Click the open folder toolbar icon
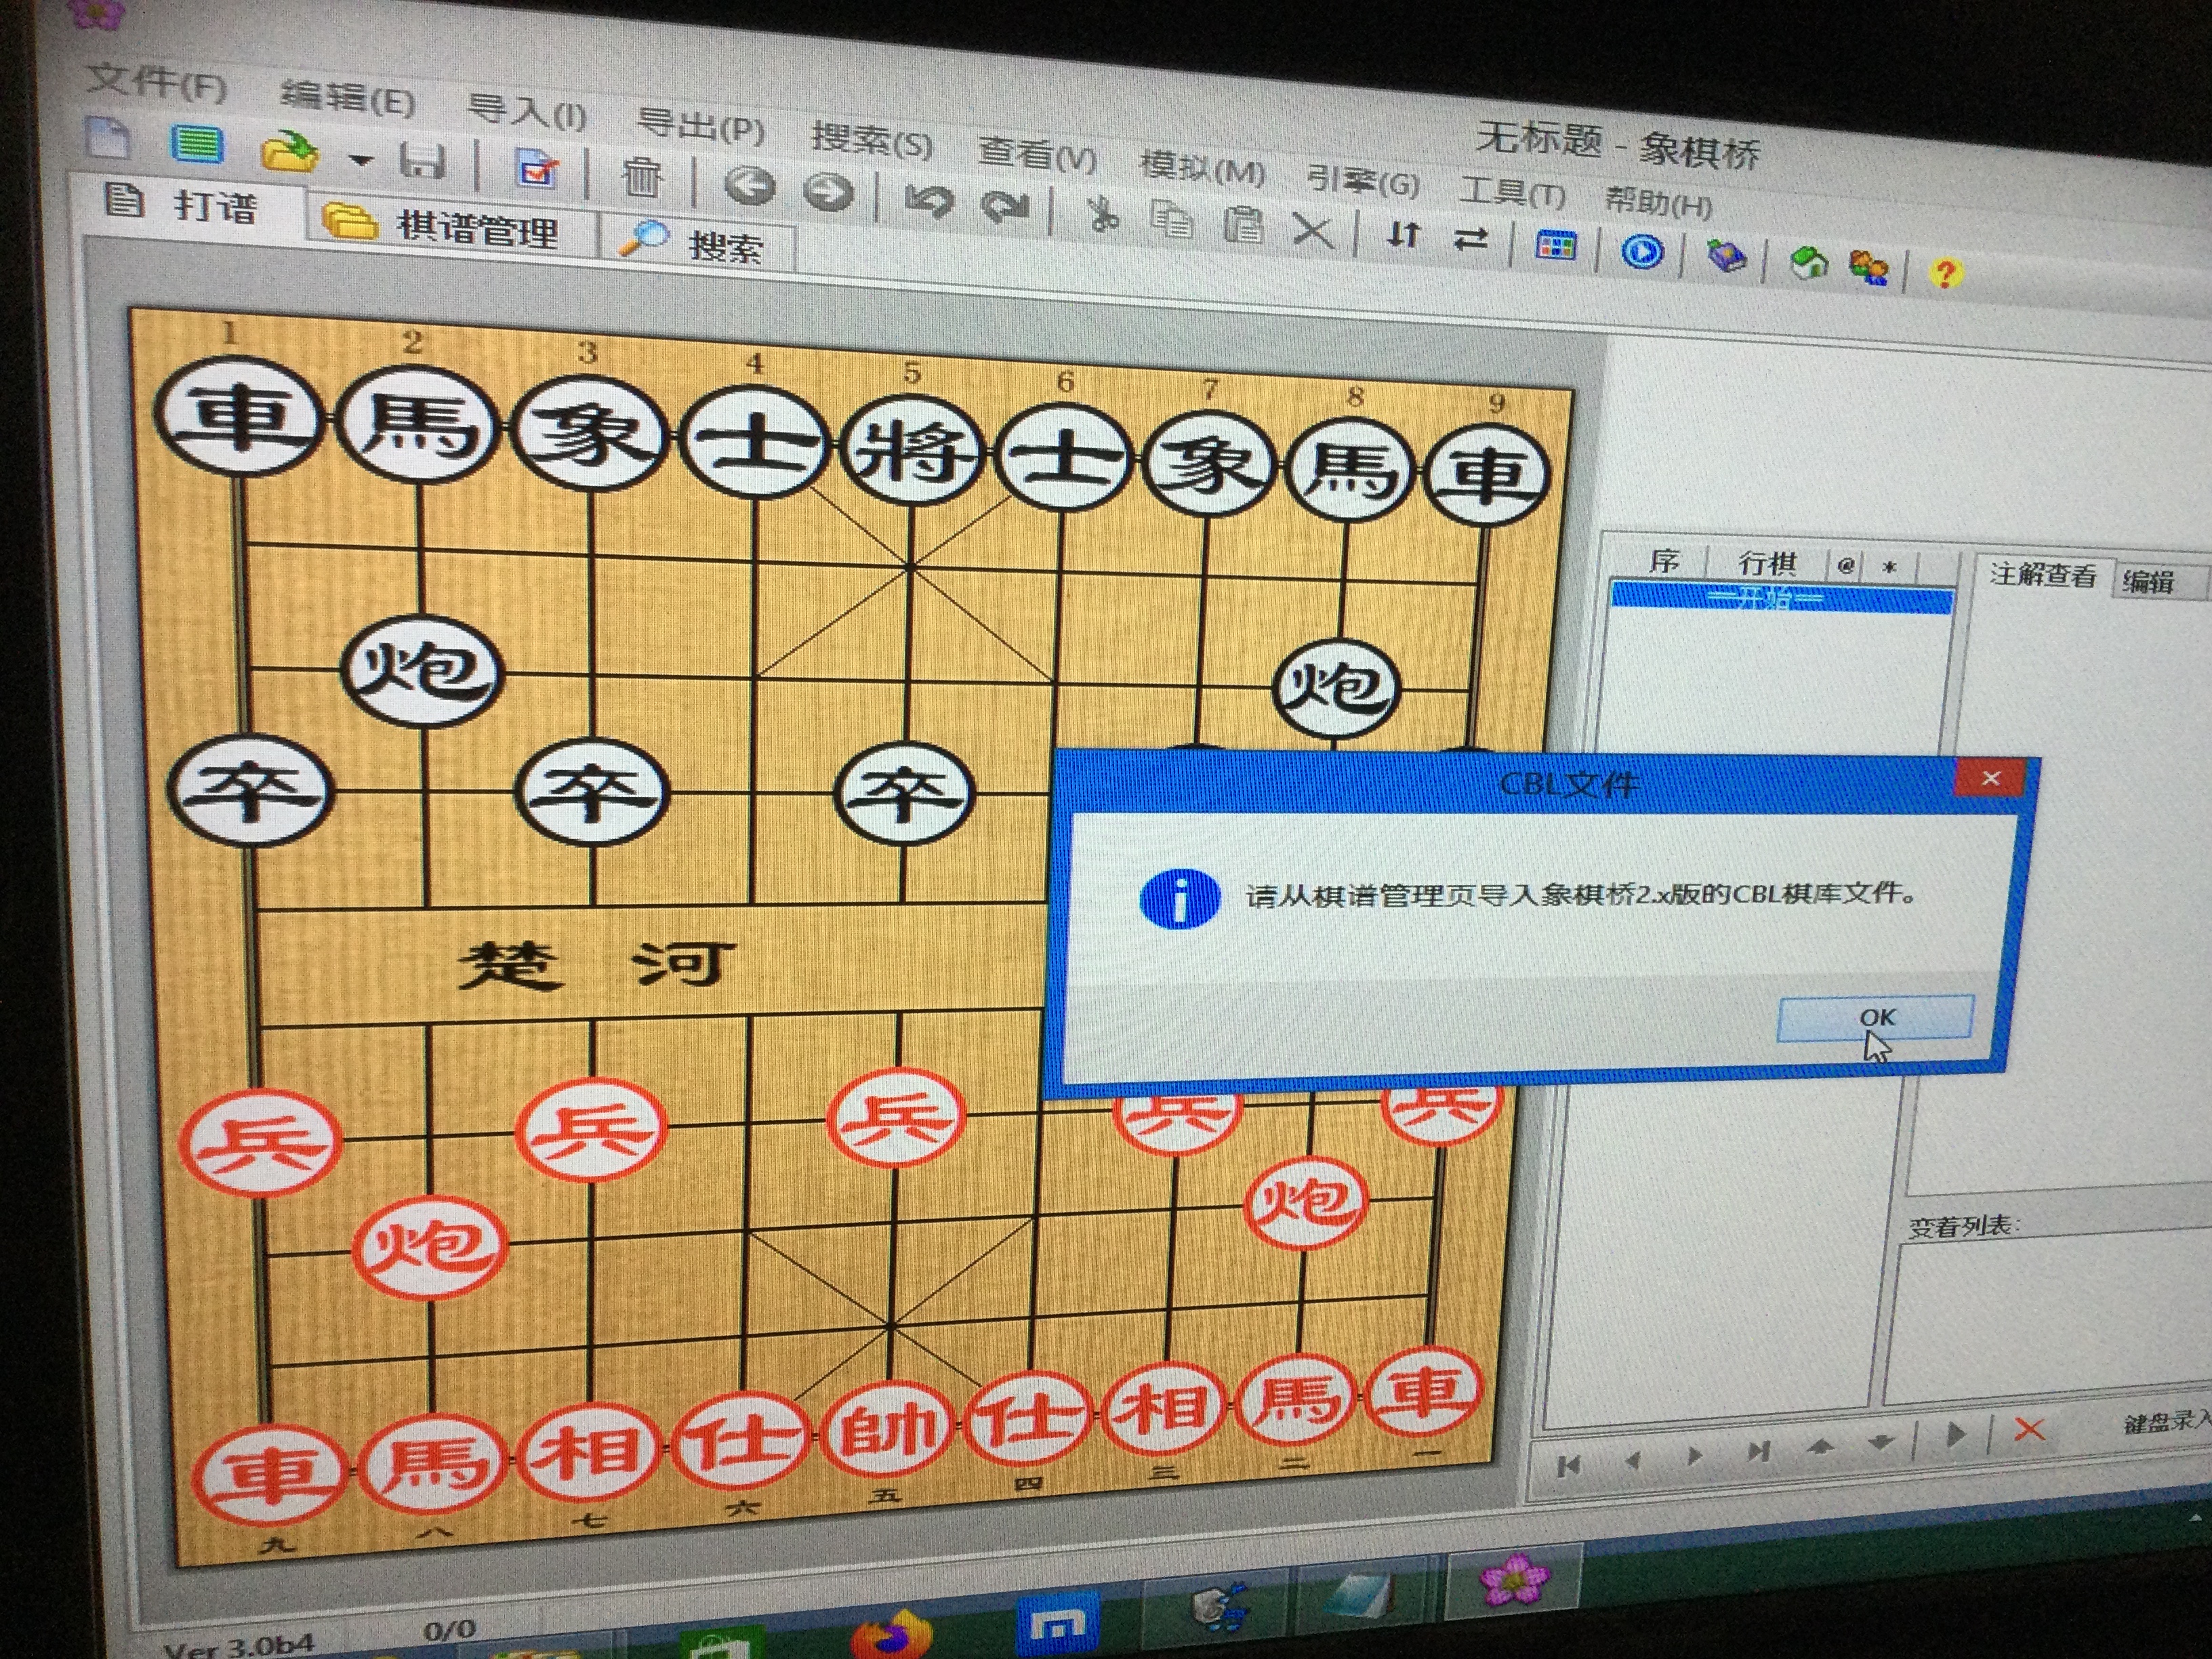This screenshot has height=1659, width=2212. click(x=289, y=152)
